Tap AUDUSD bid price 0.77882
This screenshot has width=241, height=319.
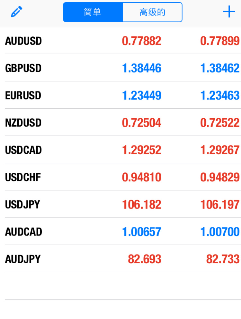[x=142, y=41]
